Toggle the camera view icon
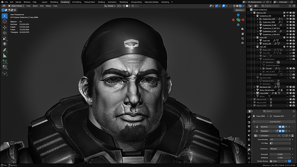Image resolution: width=297 pixels, height=167 pixels. click(x=242, y=38)
